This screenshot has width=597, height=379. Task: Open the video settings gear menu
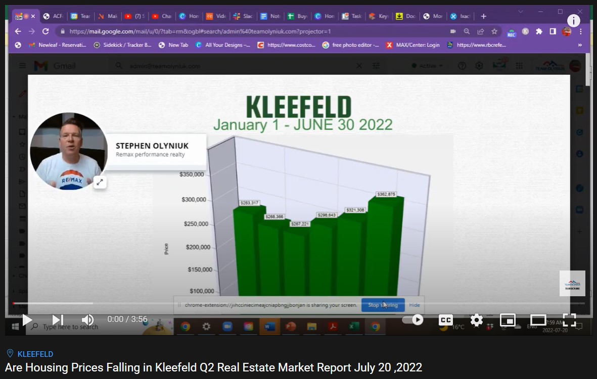pos(476,320)
